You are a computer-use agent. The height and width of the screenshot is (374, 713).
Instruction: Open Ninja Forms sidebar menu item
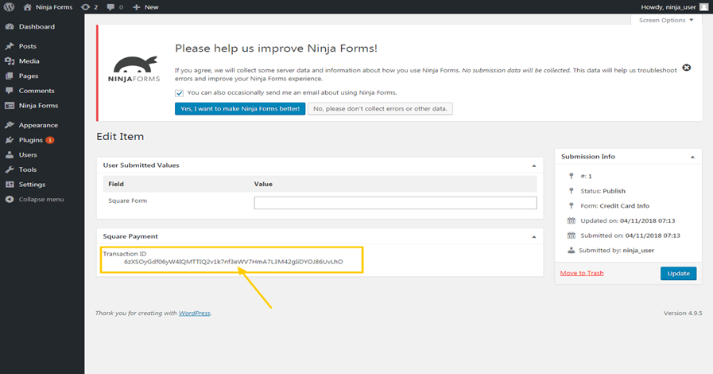[x=39, y=106]
